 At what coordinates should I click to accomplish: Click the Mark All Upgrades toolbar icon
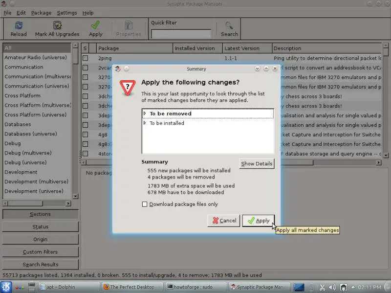click(x=57, y=25)
